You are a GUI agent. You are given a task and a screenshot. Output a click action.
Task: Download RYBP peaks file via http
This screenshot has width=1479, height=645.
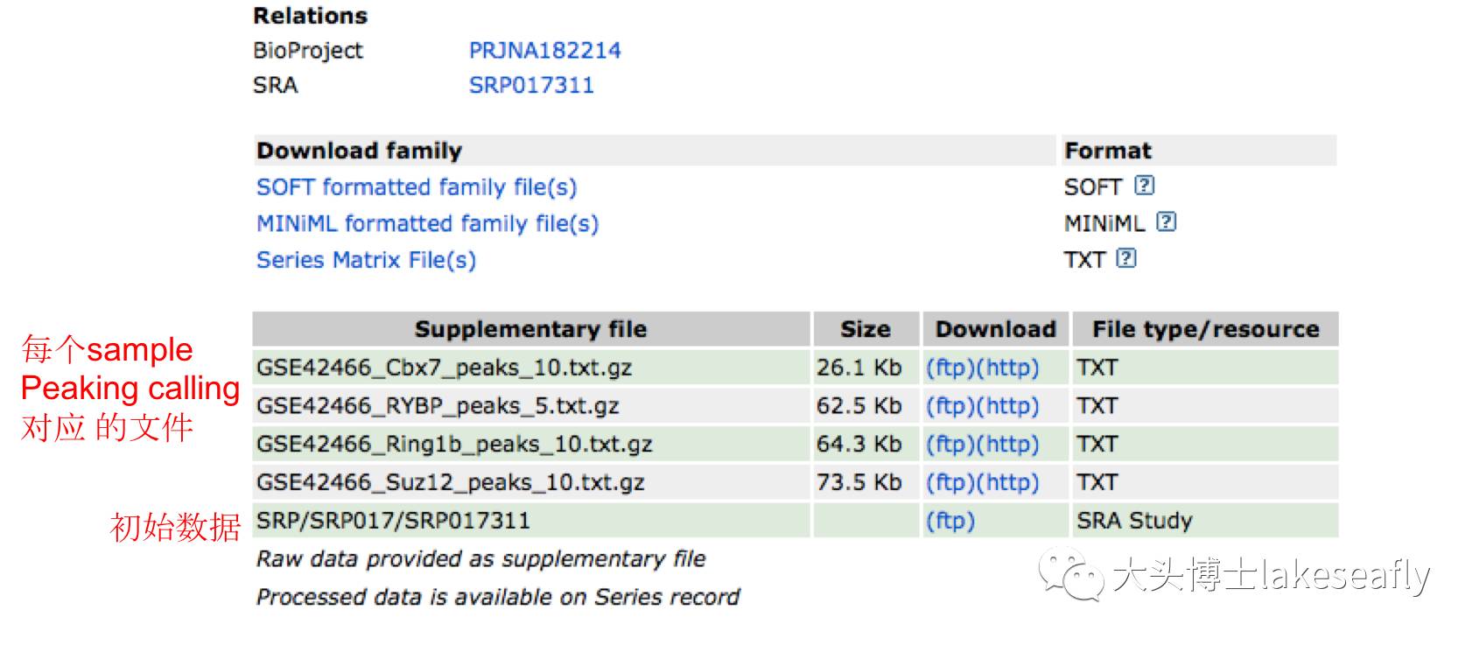1007,406
